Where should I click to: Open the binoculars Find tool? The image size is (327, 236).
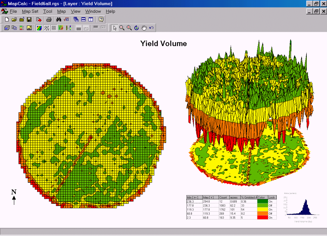pos(59,19)
